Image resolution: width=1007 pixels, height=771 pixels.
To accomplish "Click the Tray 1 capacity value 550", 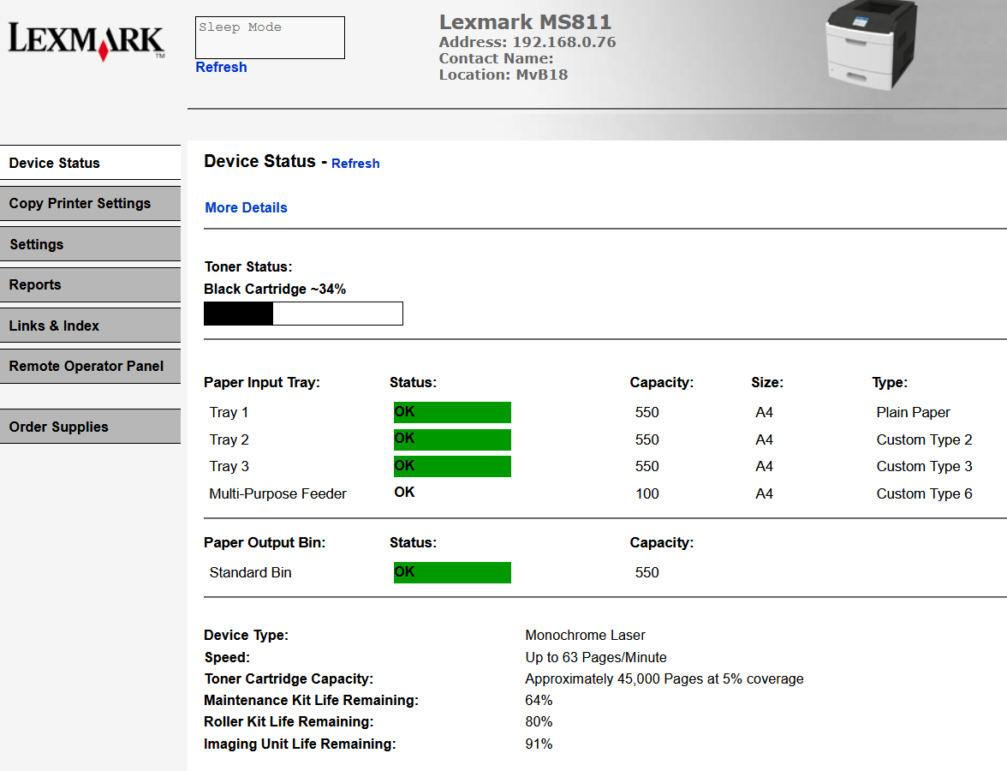I will pos(647,413).
